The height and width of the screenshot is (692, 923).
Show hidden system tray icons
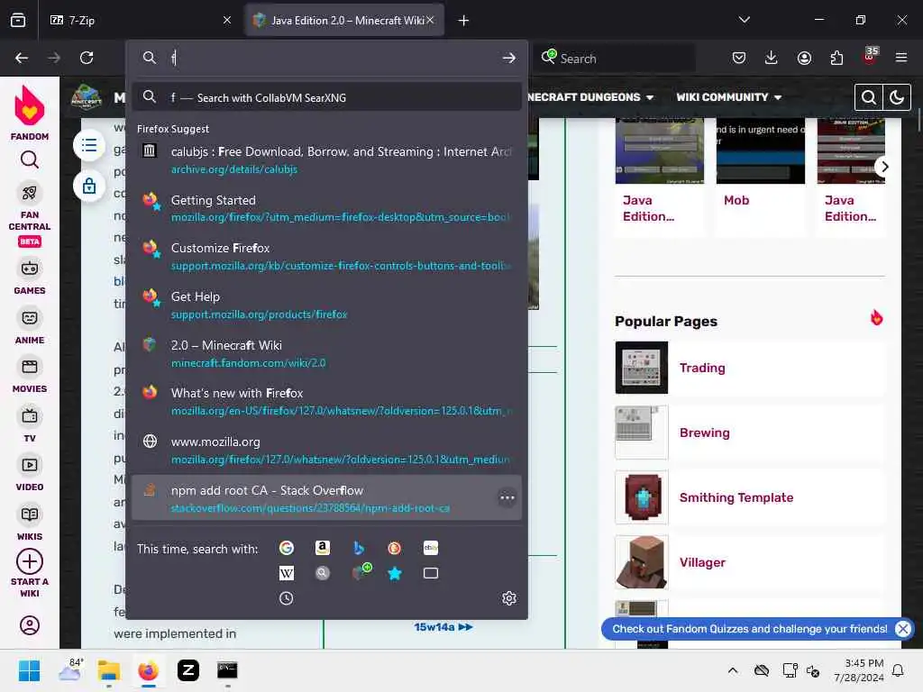pyautogui.click(x=732, y=670)
